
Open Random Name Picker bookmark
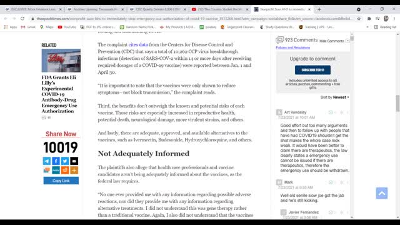[137, 27]
